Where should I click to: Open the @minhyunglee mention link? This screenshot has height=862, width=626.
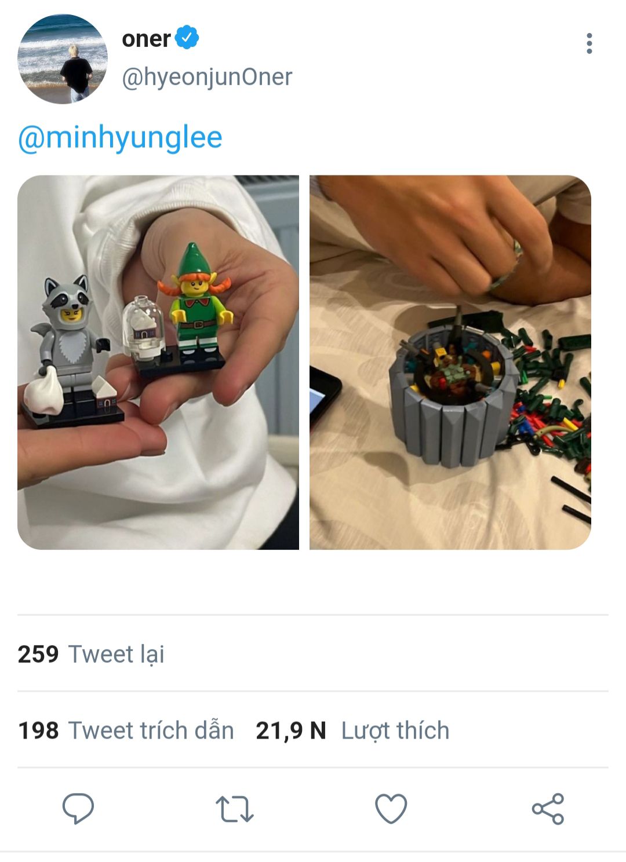point(120,138)
